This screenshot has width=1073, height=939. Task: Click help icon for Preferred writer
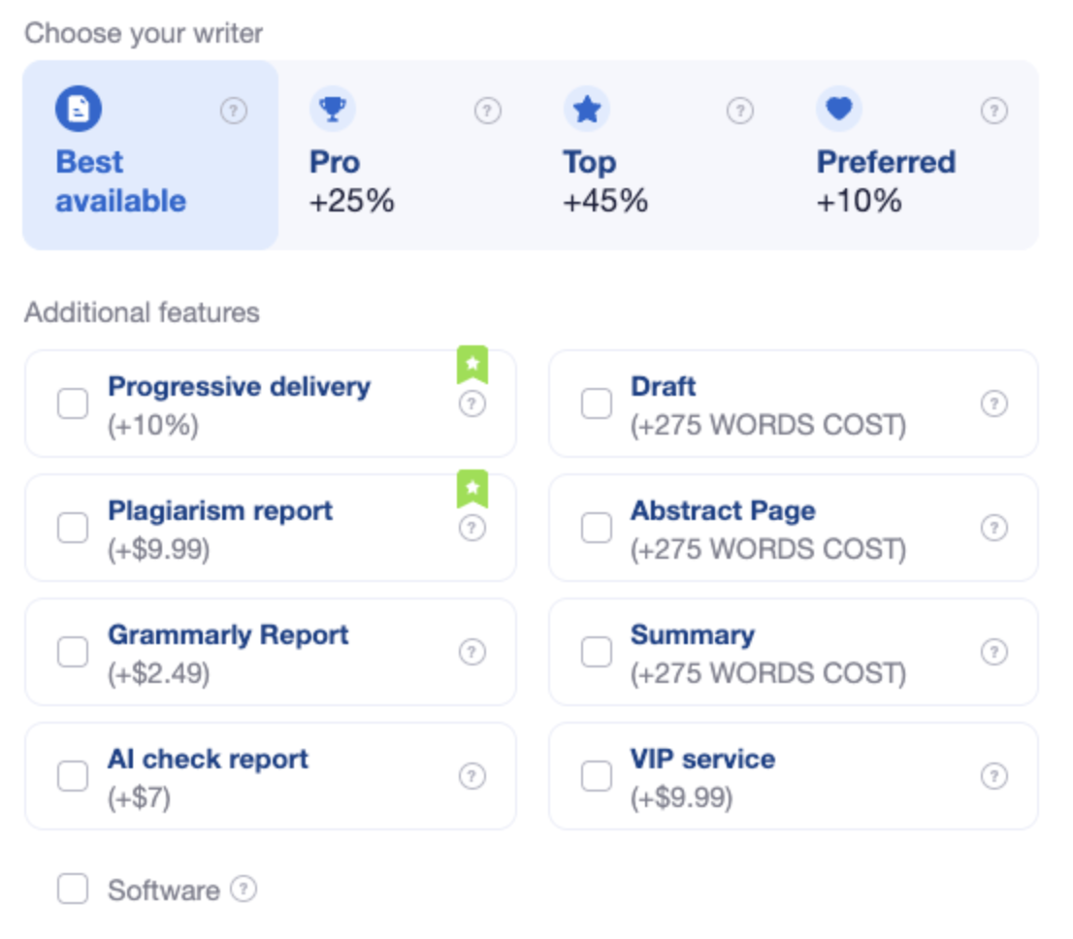pyautogui.click(x=993, y=112)
